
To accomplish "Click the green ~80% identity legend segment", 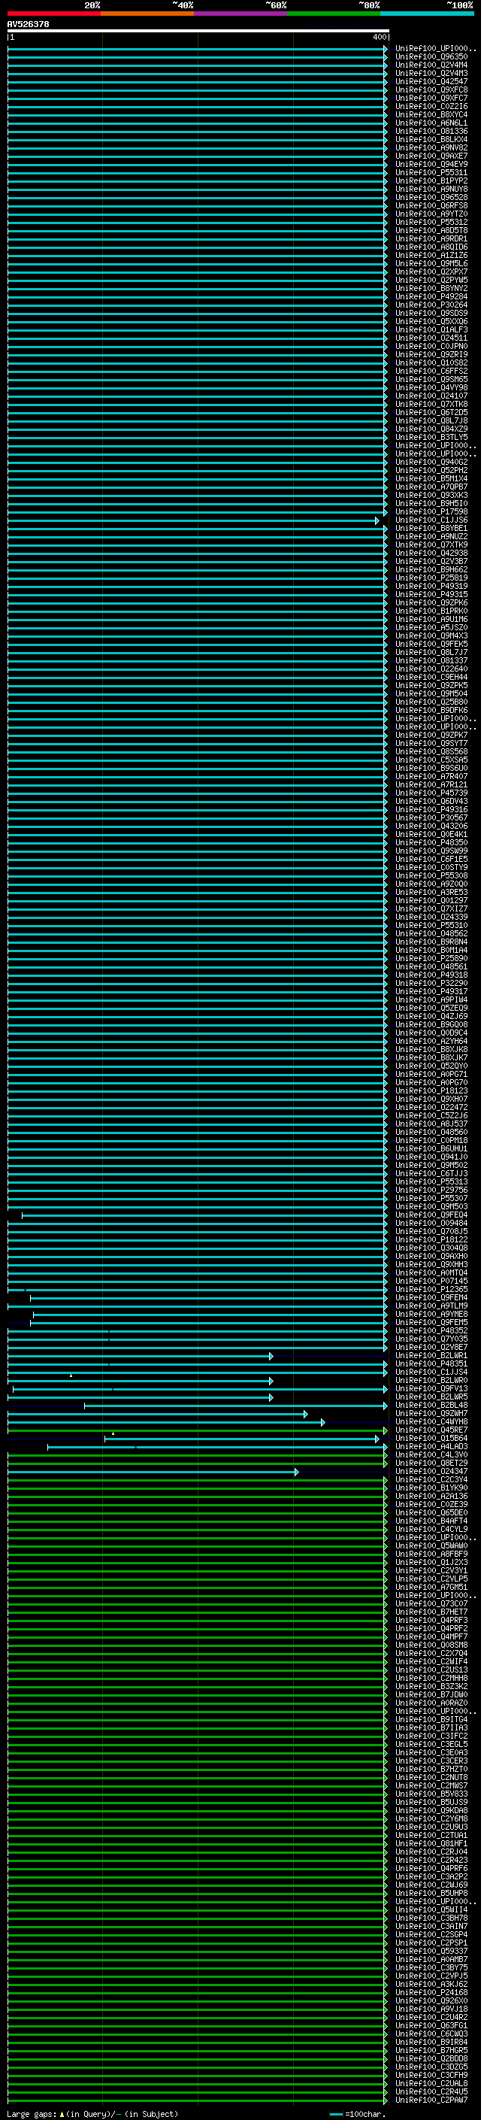I will [x=334, y=14].
